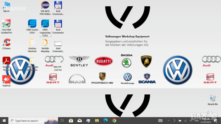
Task: Launch VW MCD PDX-Builder shortcut
Action: 45,6
